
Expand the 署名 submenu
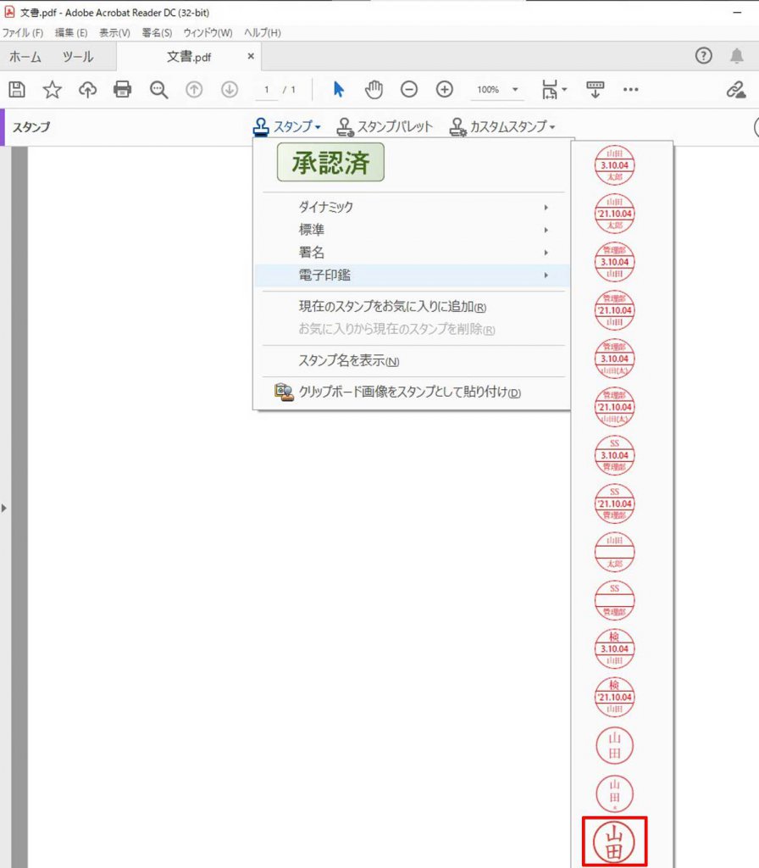click(x=412, y=253)
